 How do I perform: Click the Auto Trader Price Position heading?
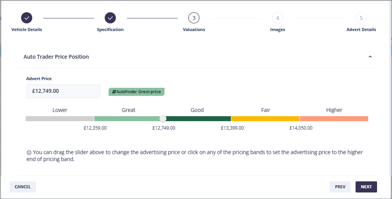pos(56,57)
